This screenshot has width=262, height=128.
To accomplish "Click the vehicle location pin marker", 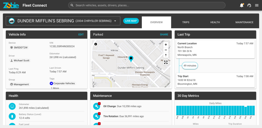I will coord(131,59).
